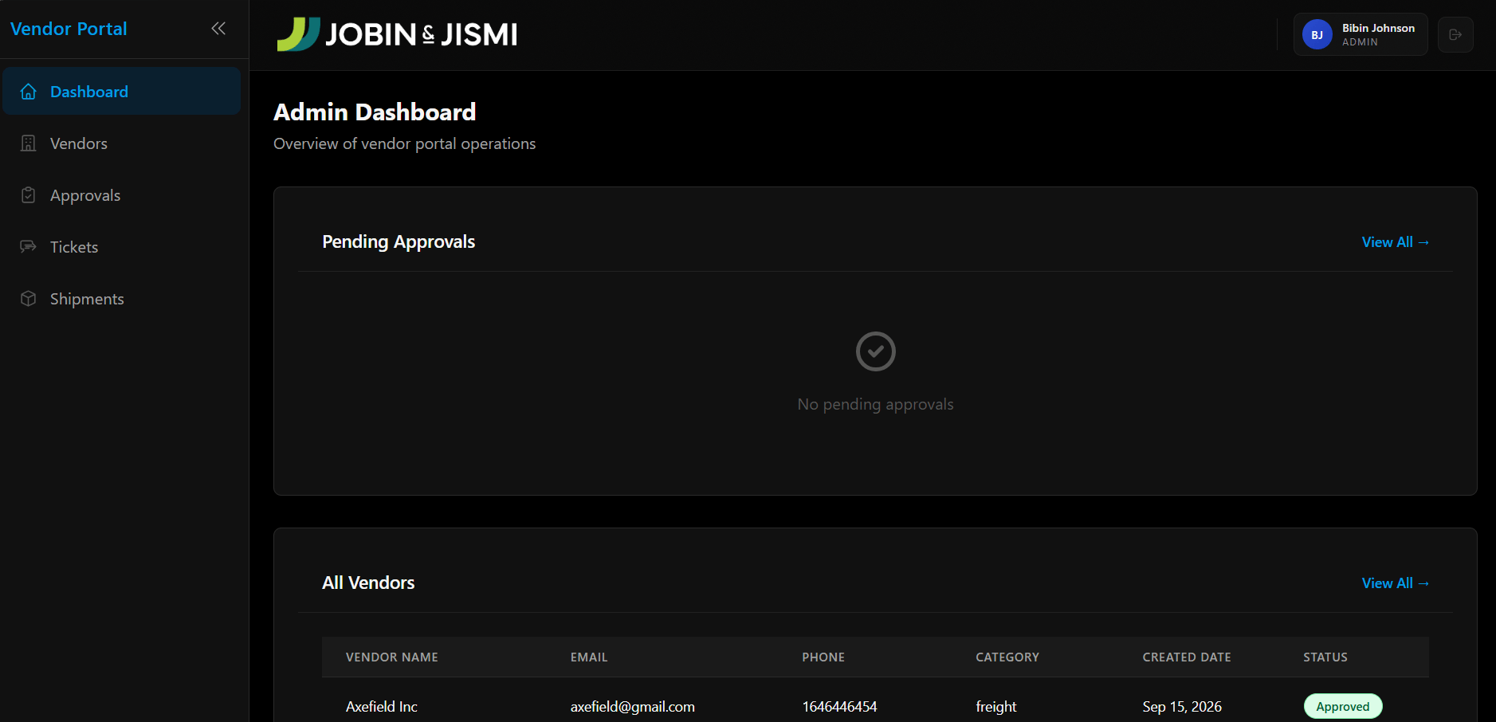
Task: Click the Pending Approvals heading
Action: (399, 242)
